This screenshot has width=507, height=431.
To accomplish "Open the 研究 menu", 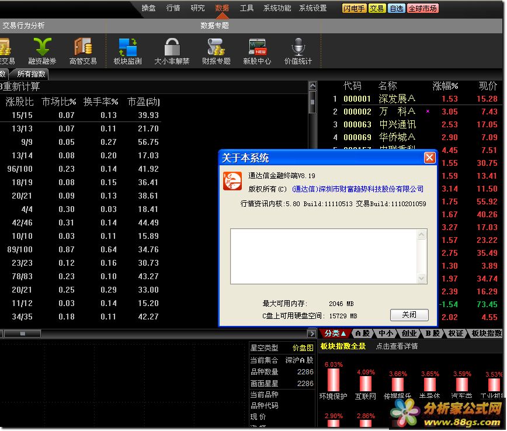I will (197, 8).
